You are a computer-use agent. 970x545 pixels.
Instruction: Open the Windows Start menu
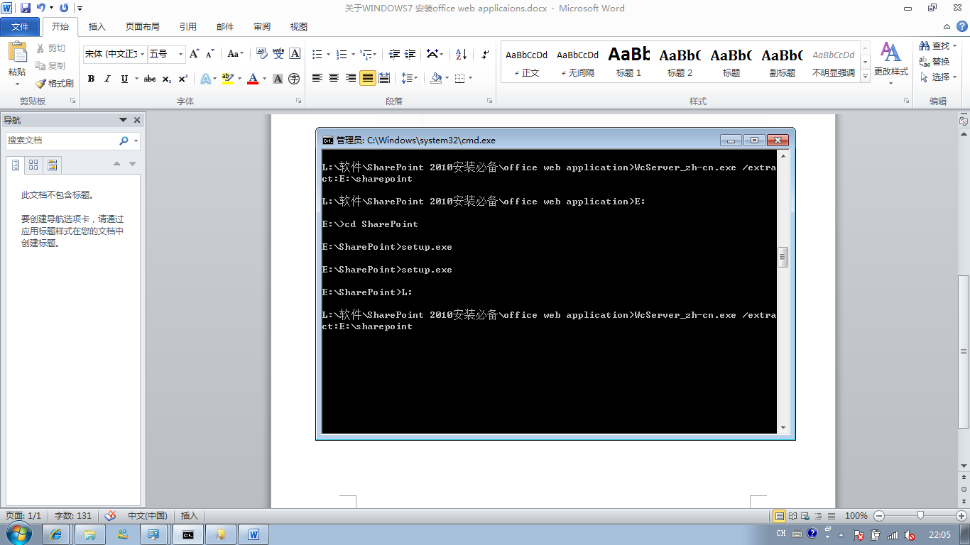click(x=19, y=533)
